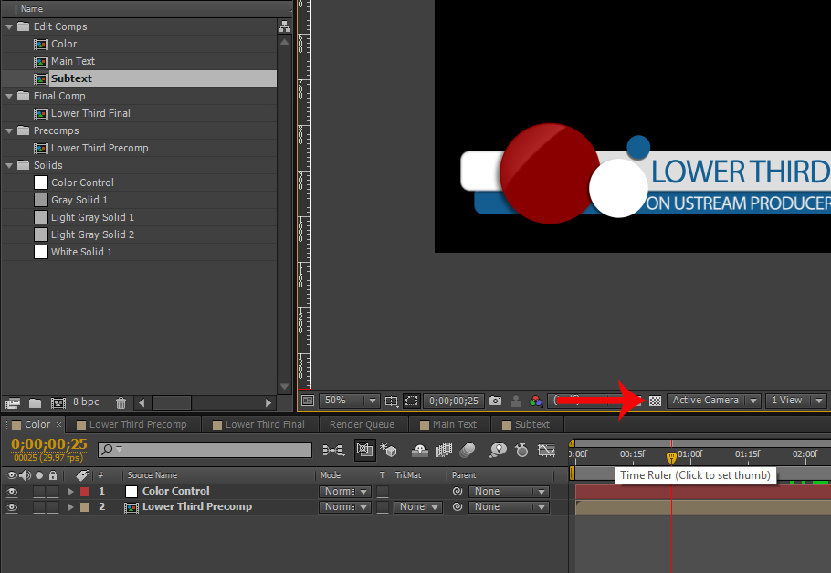Click the trash icon to delete selected item
Viewport: 831px width, 573px height.
pos(121,403)
